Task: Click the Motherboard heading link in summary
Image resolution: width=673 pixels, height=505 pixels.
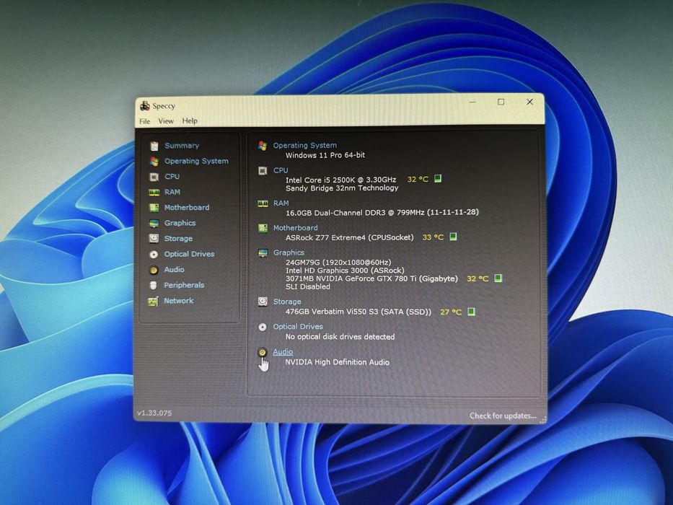Action: [295, 227]
